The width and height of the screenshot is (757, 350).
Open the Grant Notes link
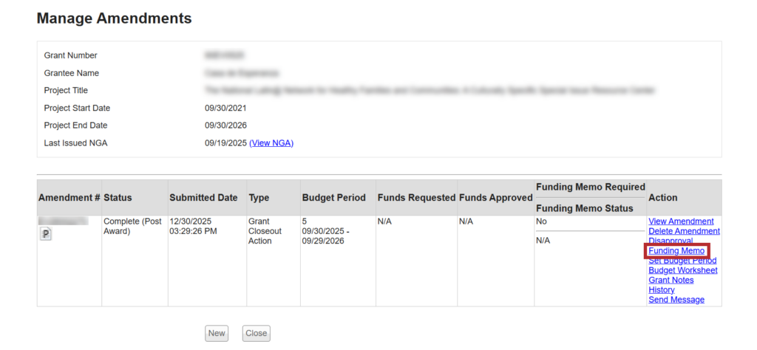671,280
